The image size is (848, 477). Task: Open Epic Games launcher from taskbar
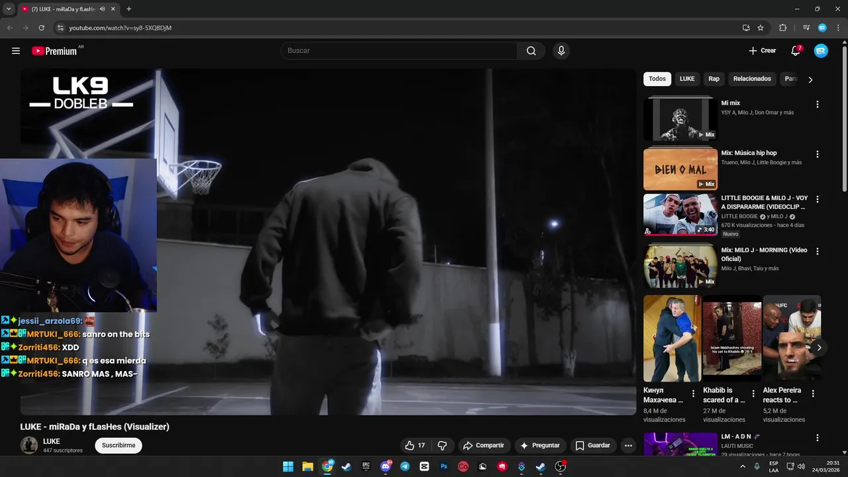coord(366,466)
